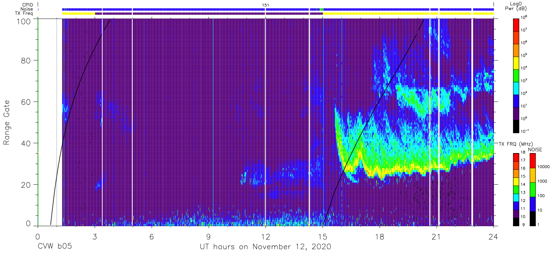Click the 'CVW b05' station label
Image resolution: width=555 pixels, height=256 pixels.
point(54,247)
